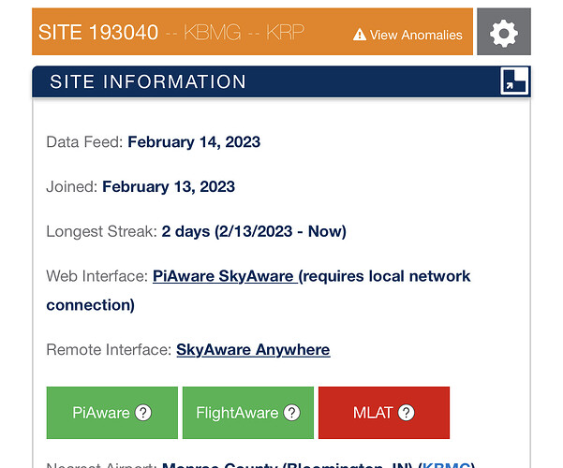Open the SkyAware Anywhere remote link
This screenshot has height=468, width=563.
253,350
